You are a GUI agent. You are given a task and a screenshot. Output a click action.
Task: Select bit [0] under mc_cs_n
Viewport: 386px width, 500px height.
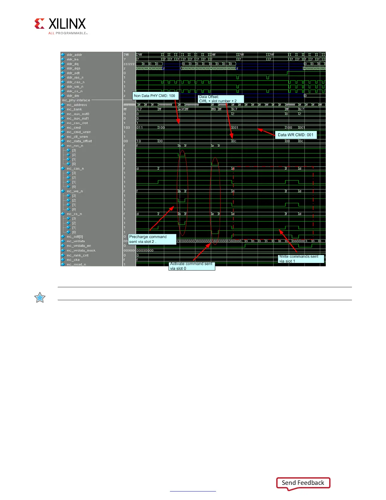pyautogui.click(x=74, y=232)
